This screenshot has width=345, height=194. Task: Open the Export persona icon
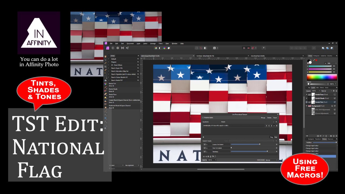pos(127,48)
